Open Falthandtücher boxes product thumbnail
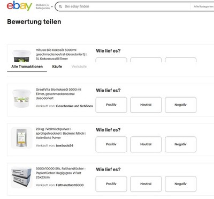Image resolution: width=214 pixels, height=199 pixels. pos(21,178)
